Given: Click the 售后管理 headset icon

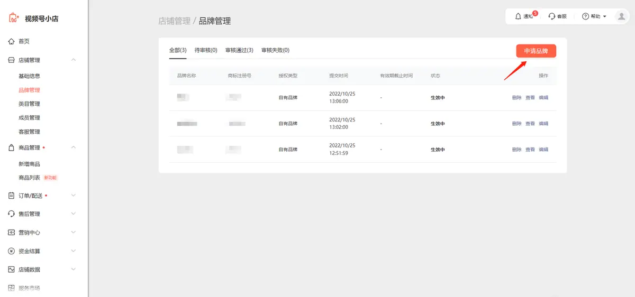Looking at the screenshot, I should point(12,214).
